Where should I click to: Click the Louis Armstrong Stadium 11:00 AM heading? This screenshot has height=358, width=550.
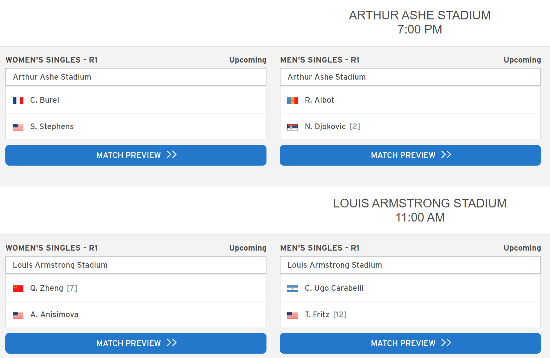pos(420,210)
